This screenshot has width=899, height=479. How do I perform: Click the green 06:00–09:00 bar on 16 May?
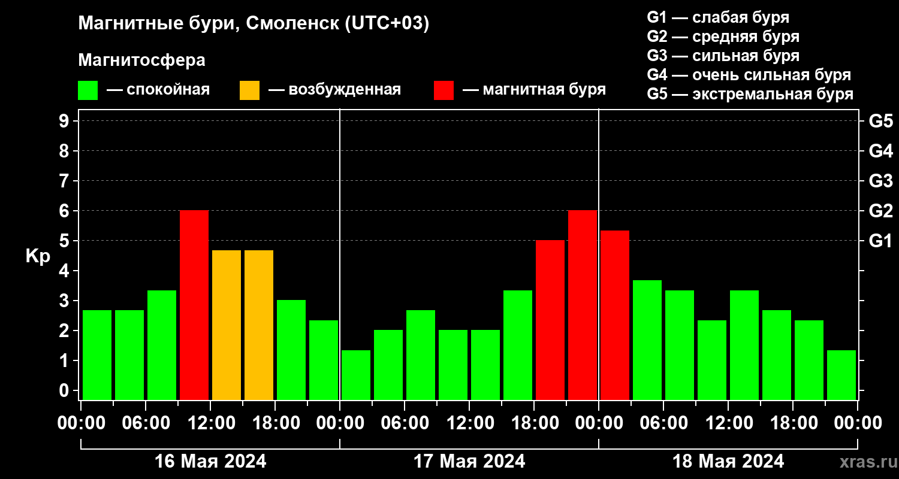coord(162,345)
